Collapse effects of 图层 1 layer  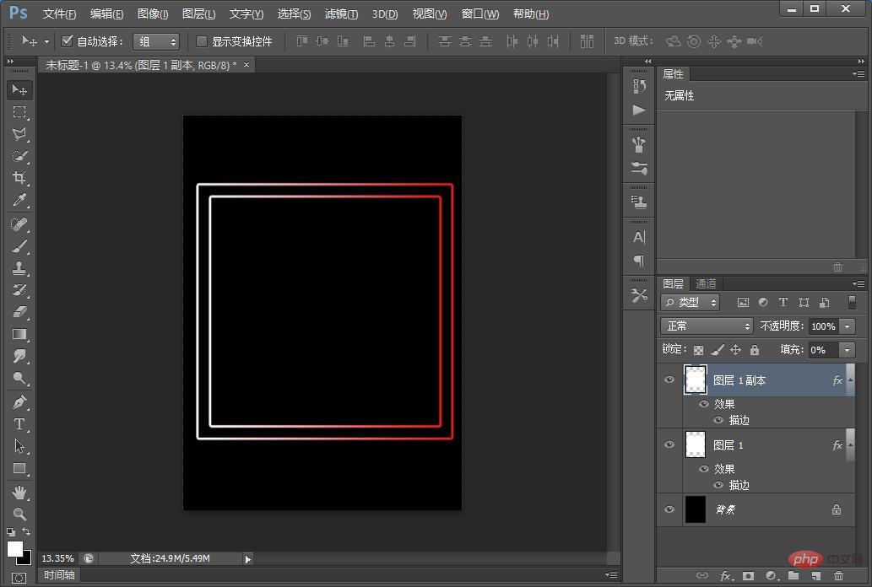(850, 444)
